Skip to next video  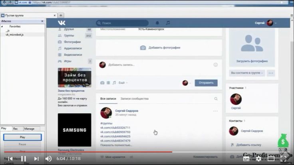coord(36,159)
